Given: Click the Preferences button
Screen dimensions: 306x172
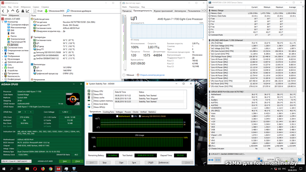Looking at the screenshot, I should tap(163, 162).
